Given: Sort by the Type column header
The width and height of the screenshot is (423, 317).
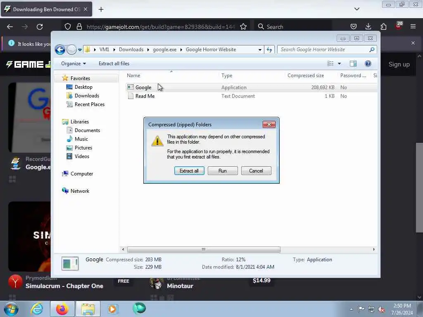Looking at the screenshot, I should coord(227,76).
